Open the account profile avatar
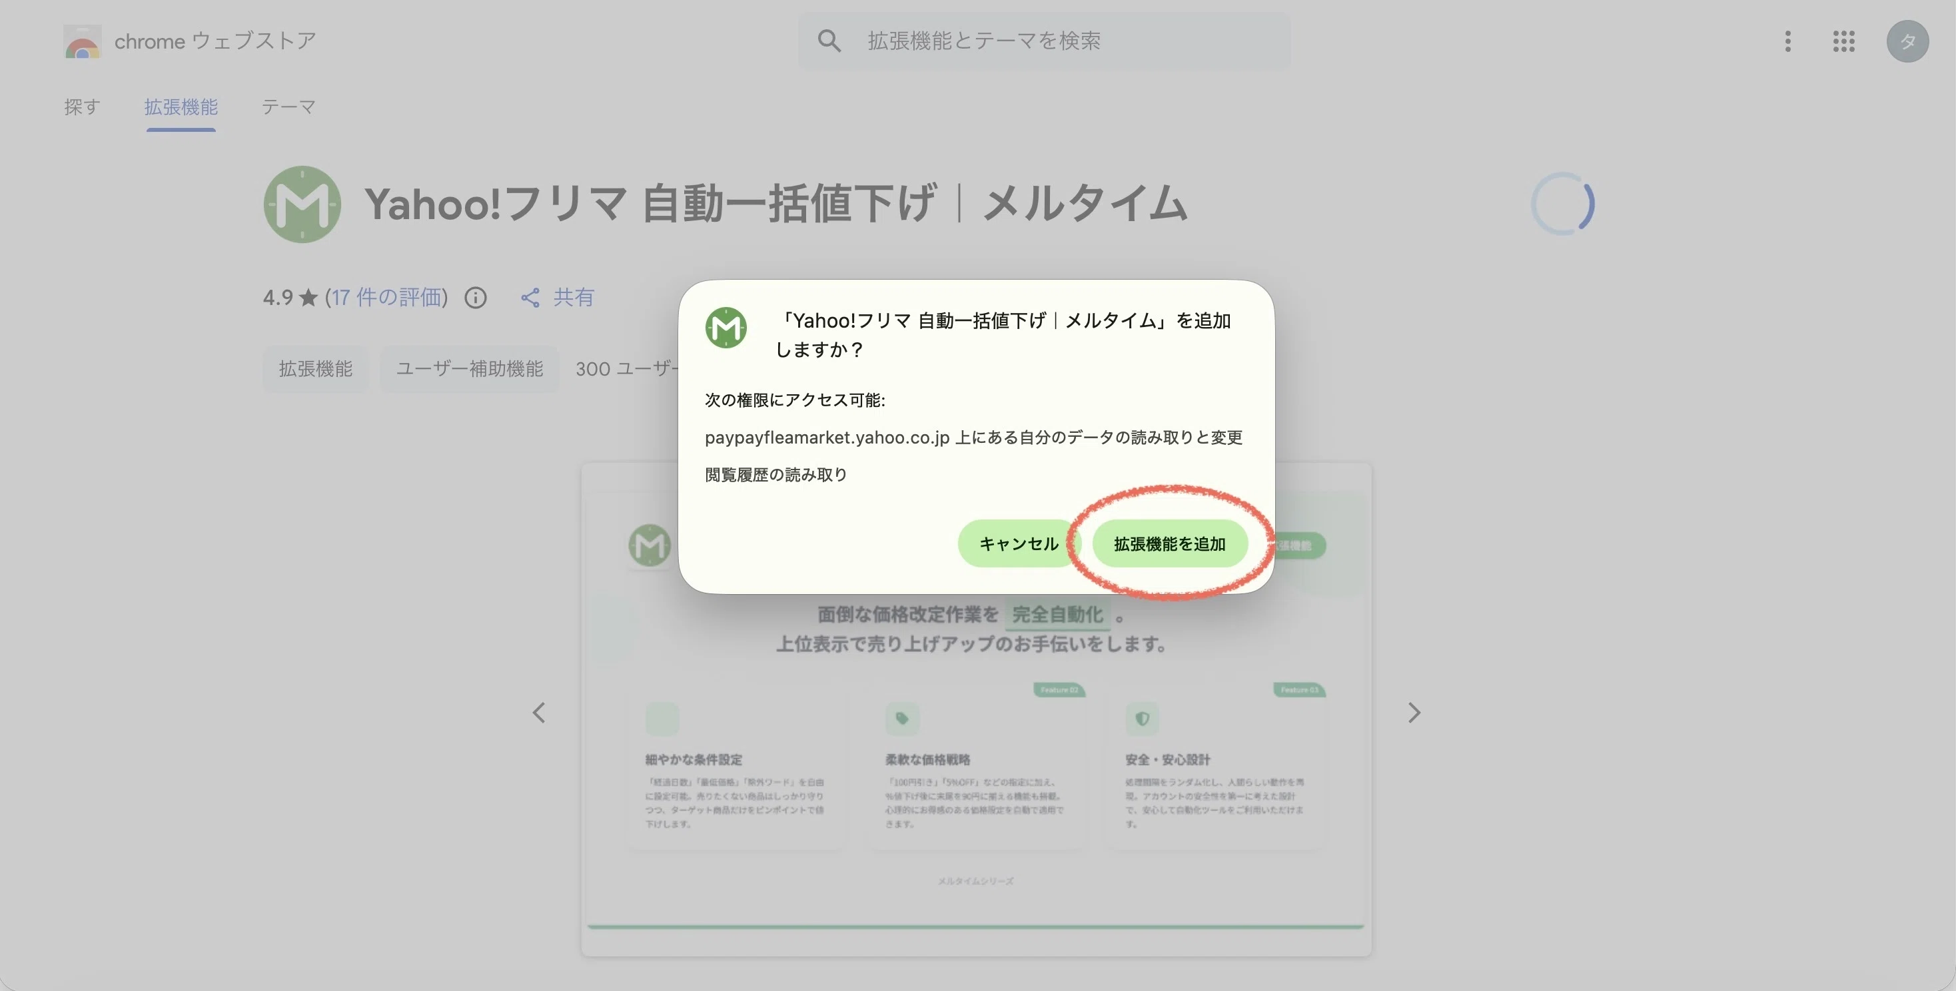 click(1907, 41)
